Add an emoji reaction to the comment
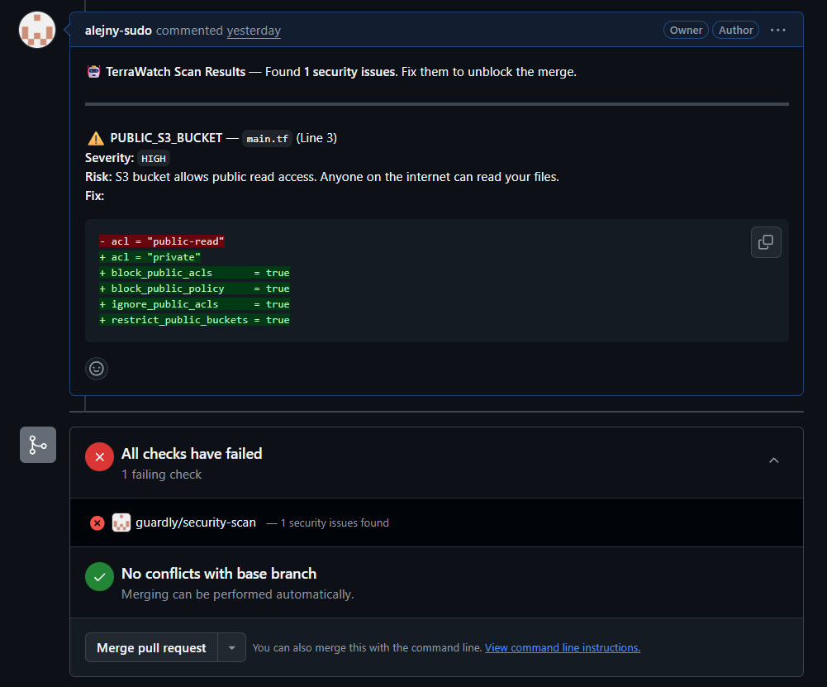The height and width of the screenshot is (687, 827). (97, 368)
